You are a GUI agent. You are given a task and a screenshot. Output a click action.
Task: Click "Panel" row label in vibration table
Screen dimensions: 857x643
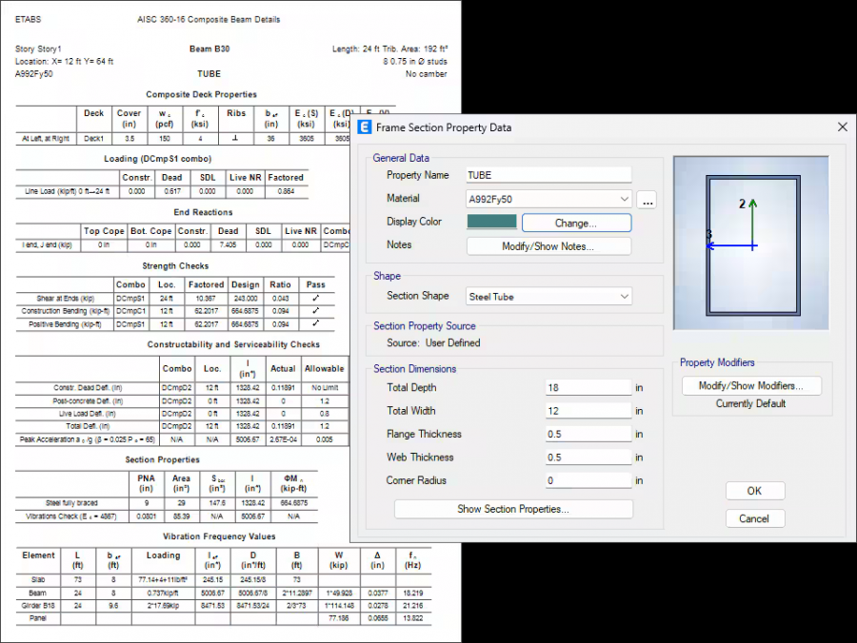[38, 618]
